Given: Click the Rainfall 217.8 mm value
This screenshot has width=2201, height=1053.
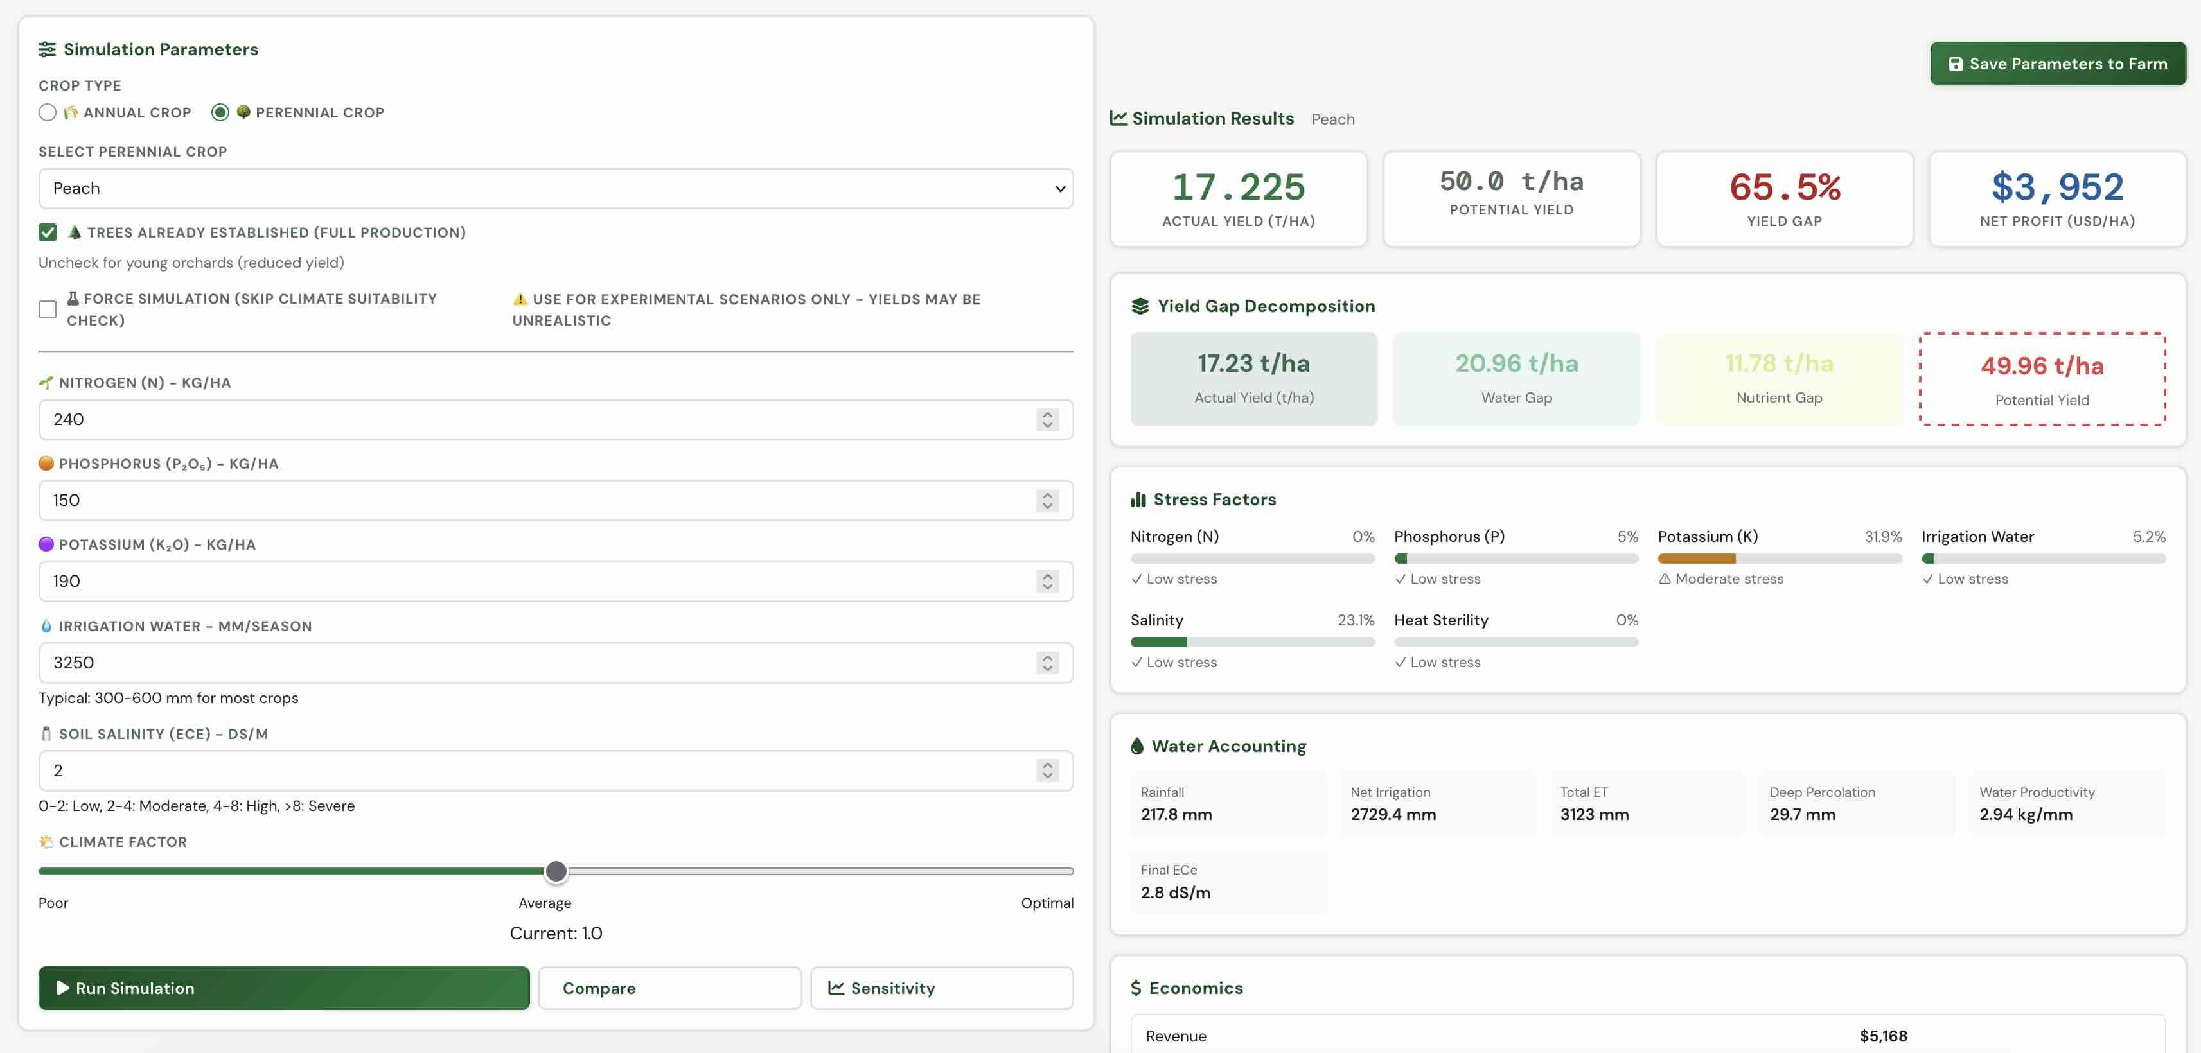Looking at the screenshot, I should (x=1176, y=815).
